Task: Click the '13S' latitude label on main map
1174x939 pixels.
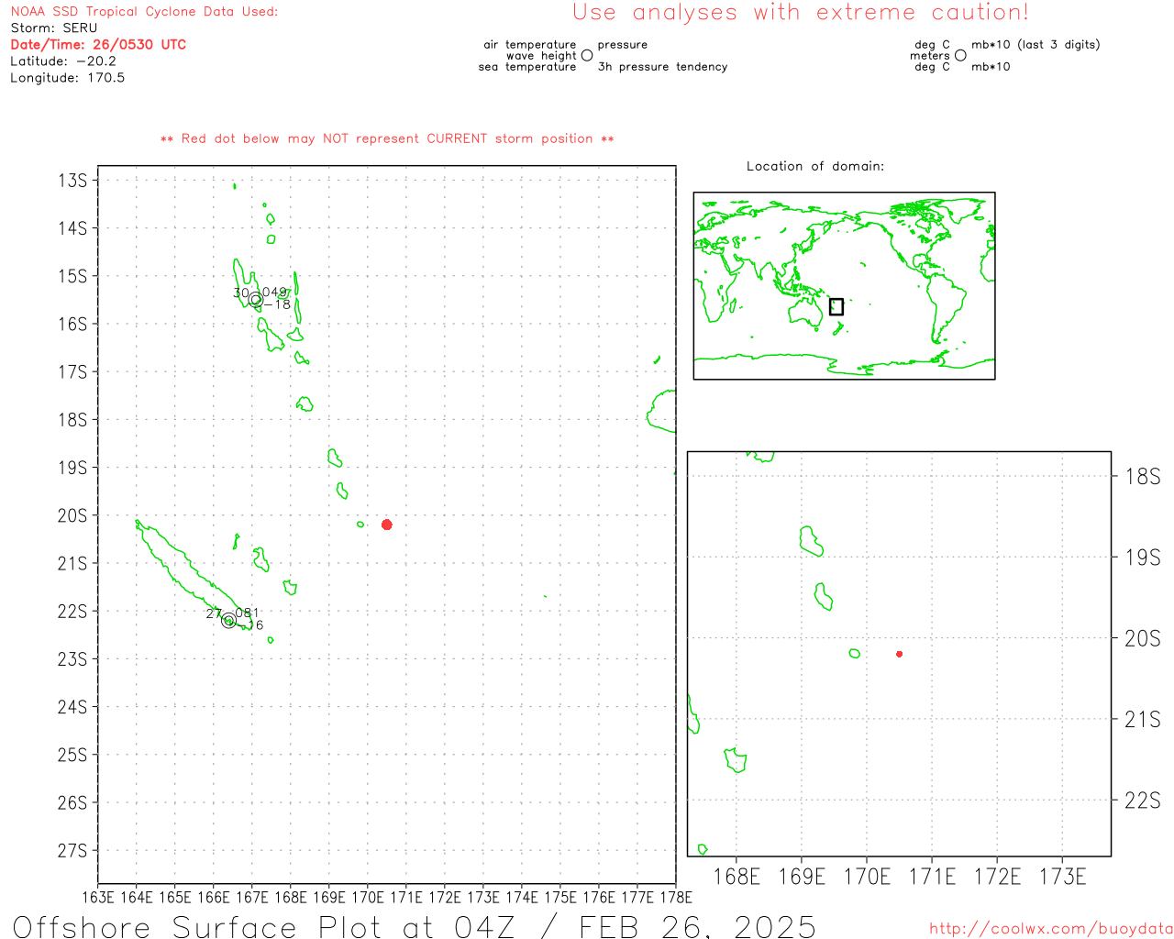Action: tap(72, 180)
